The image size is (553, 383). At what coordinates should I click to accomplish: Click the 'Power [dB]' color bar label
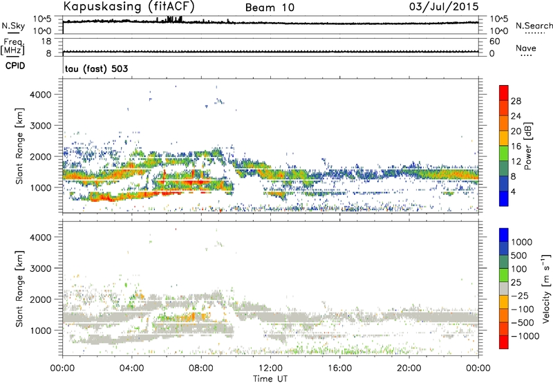(x=527, y=146)
